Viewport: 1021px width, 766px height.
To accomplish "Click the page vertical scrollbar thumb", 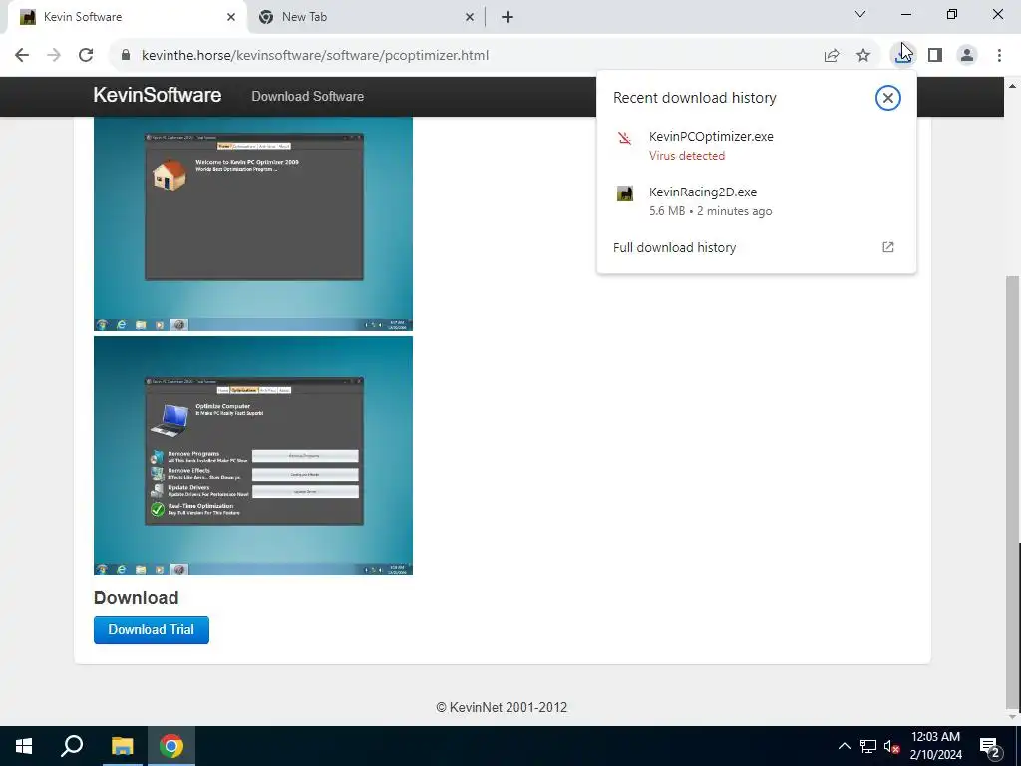I will pos(1013,492).
